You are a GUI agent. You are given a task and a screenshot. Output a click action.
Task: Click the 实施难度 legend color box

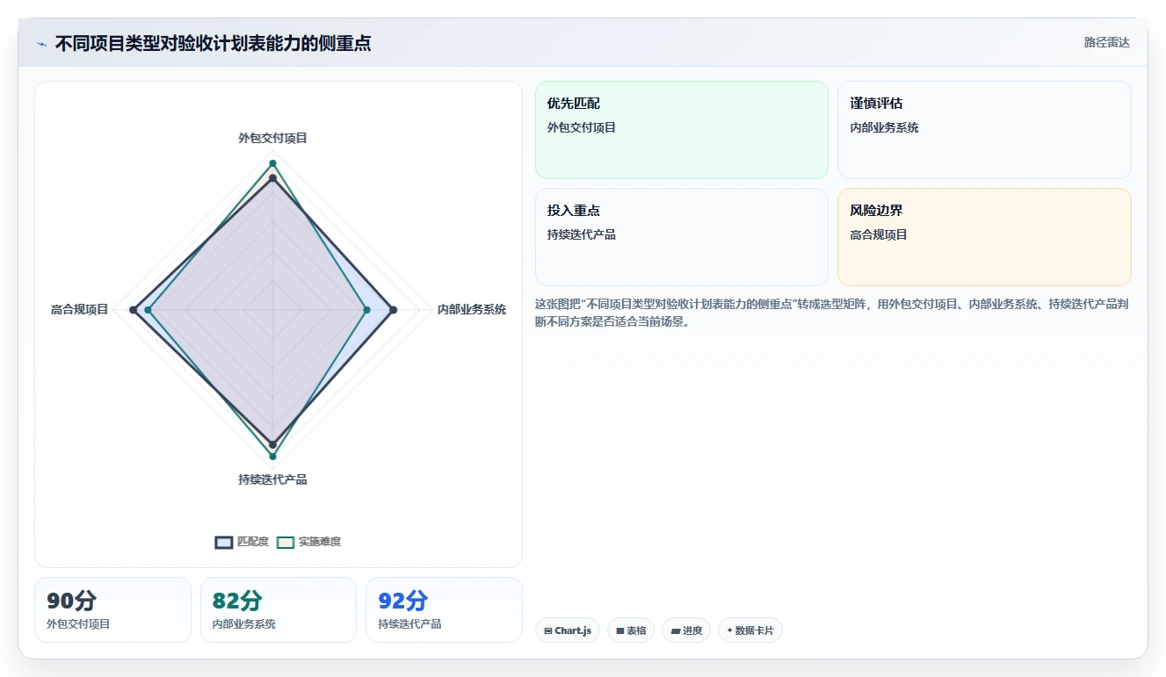coord(286,543)
